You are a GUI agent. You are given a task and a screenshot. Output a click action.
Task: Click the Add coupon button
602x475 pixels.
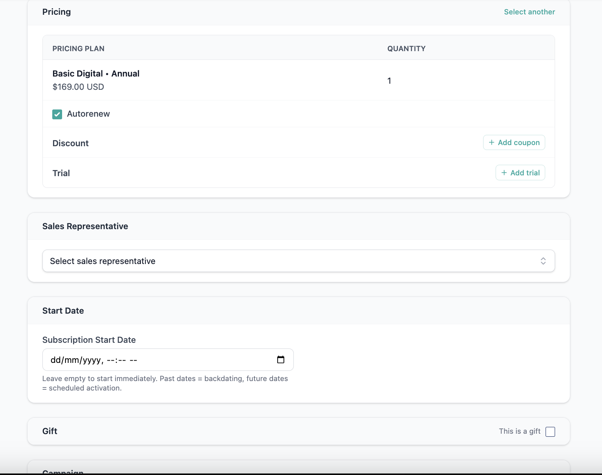point(514,142)
